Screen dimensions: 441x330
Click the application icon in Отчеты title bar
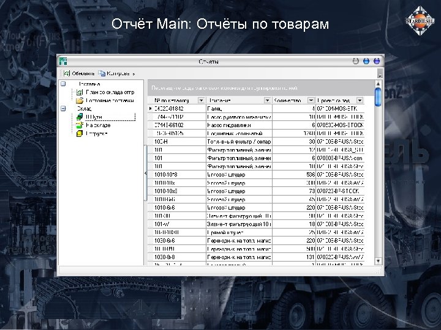63,61
